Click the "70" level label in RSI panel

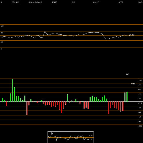2,33
